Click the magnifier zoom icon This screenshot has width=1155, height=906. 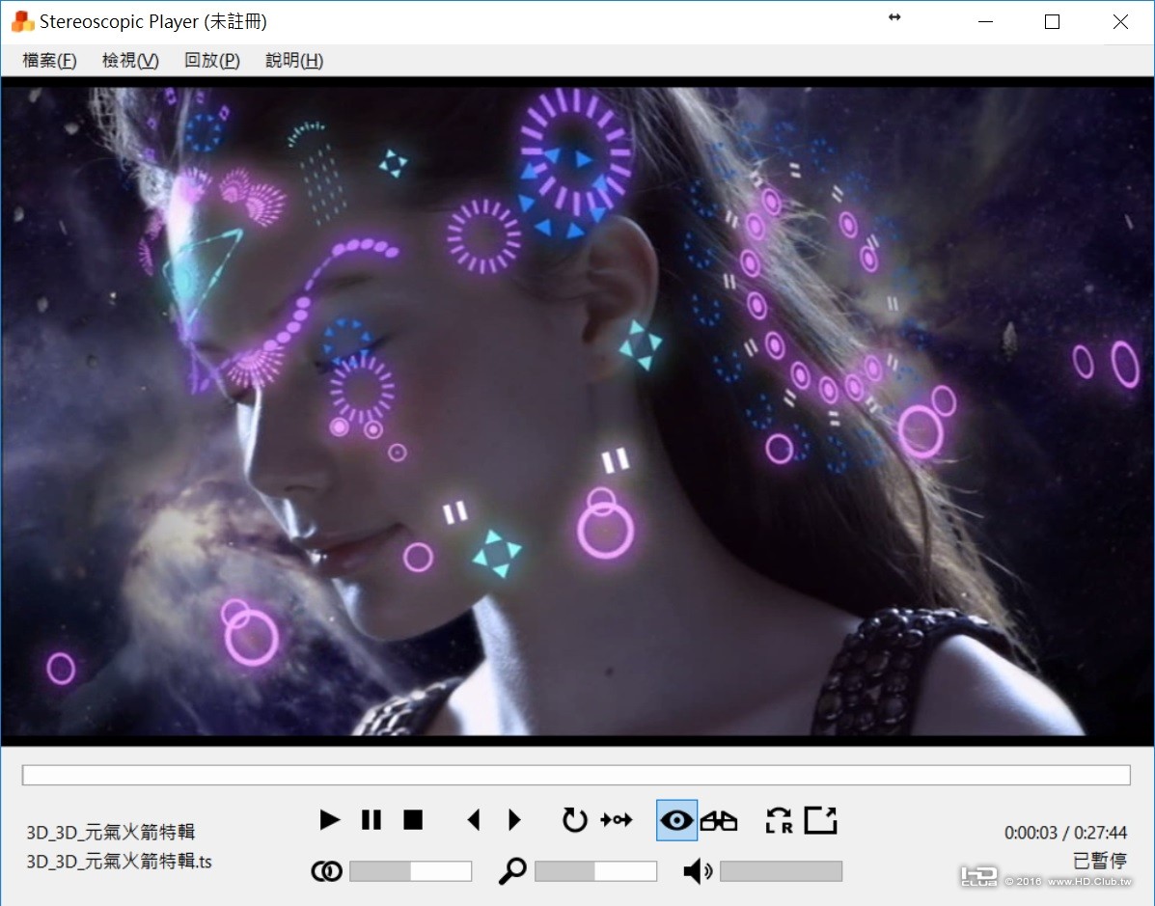click(x=512, y=871)
